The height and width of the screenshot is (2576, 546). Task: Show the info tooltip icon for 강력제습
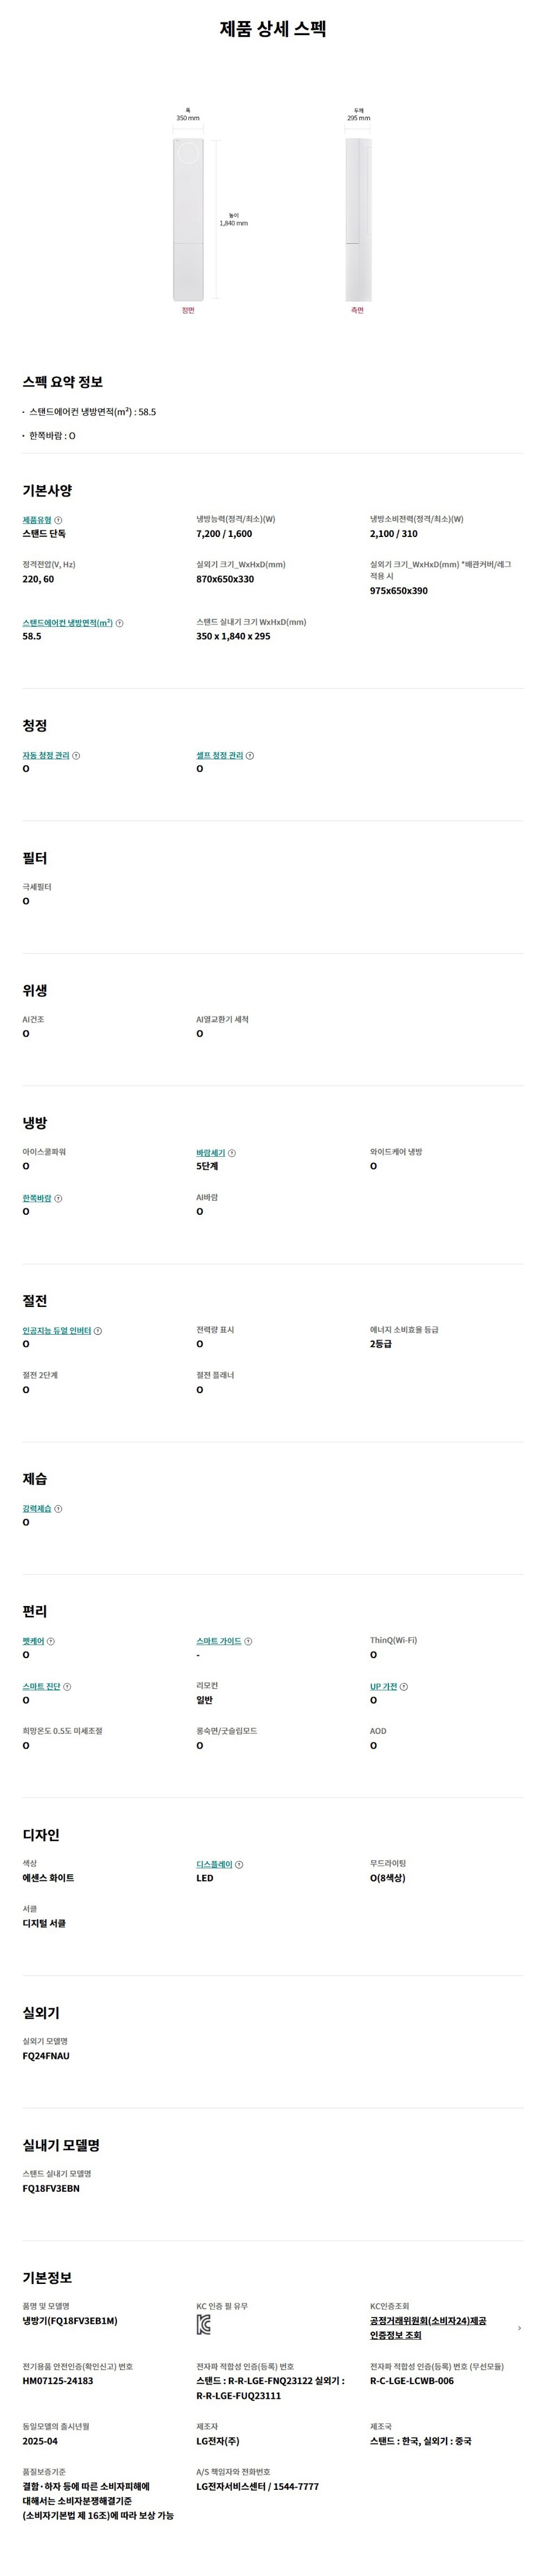point(58,1509)
